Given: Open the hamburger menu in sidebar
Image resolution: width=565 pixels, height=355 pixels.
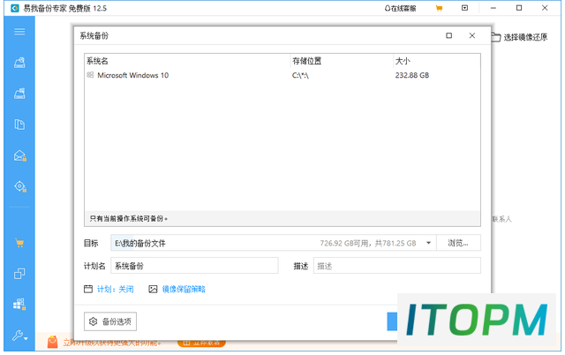Looking at the screenshot, I should [x=19, y=32].
